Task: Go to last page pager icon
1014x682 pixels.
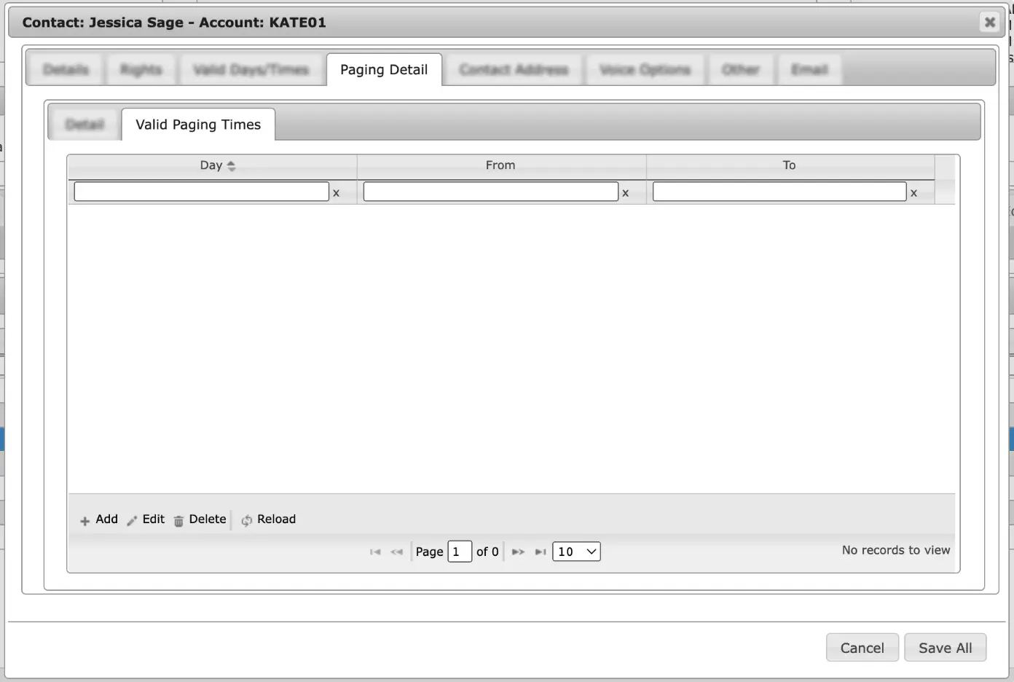Action: tap(541, 552)
